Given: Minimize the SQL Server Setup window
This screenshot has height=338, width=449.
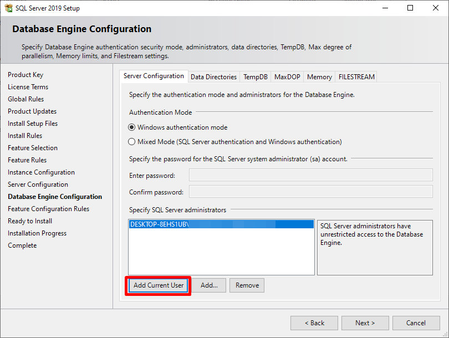Looking at the screenshot, I should (x=385, y=8).
